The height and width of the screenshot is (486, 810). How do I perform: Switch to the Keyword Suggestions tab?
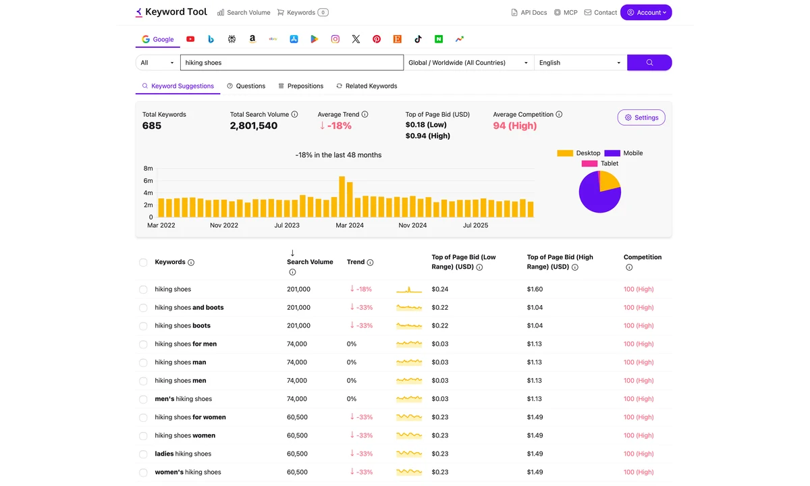point(178,86)
